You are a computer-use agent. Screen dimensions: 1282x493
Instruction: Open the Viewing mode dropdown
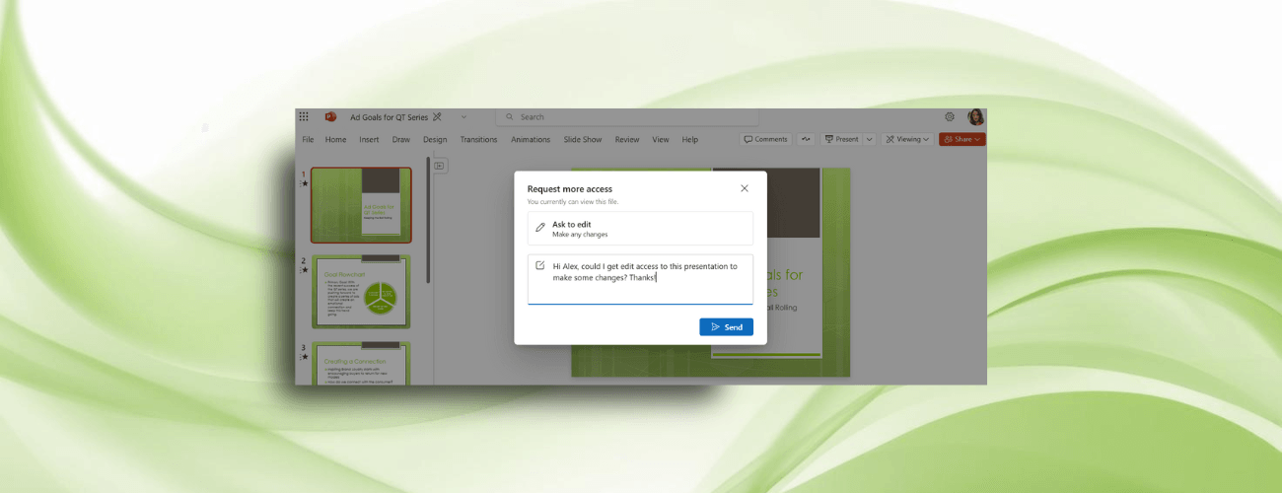907,139
